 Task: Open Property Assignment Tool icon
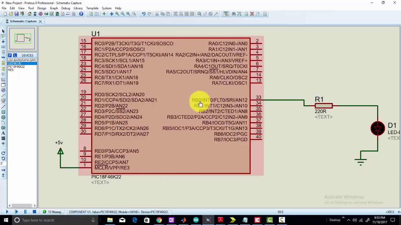point(239,14)
